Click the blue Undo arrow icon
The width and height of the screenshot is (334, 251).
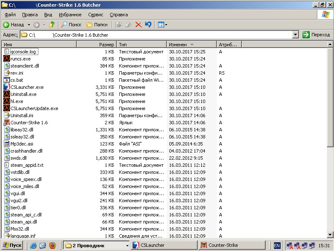(x=148, y=25)
